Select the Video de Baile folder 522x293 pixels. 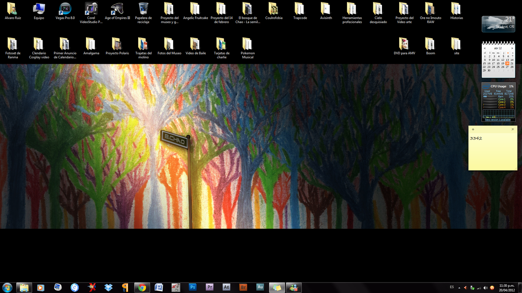click(x=195, y=46)
